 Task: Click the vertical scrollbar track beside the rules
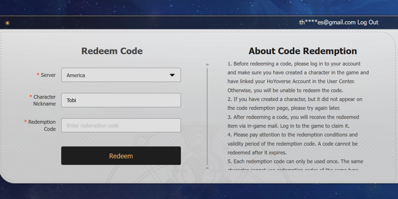pos(207,116)
